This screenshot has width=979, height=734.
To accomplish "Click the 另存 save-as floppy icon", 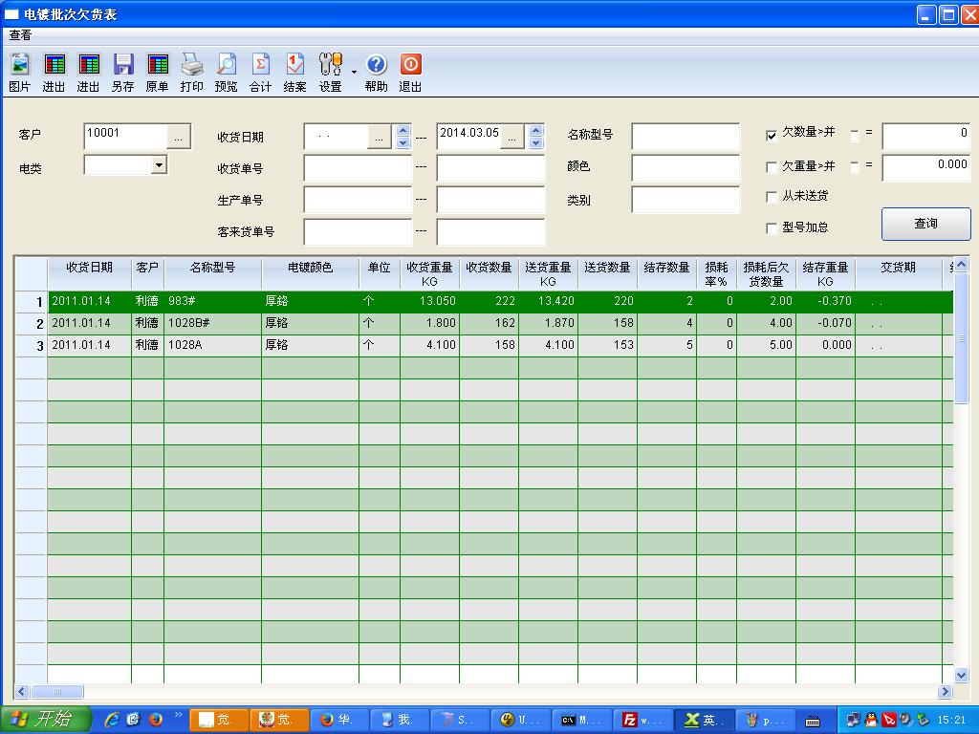I will [123, 73].
